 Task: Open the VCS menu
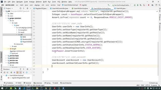(x=59, y=2)
